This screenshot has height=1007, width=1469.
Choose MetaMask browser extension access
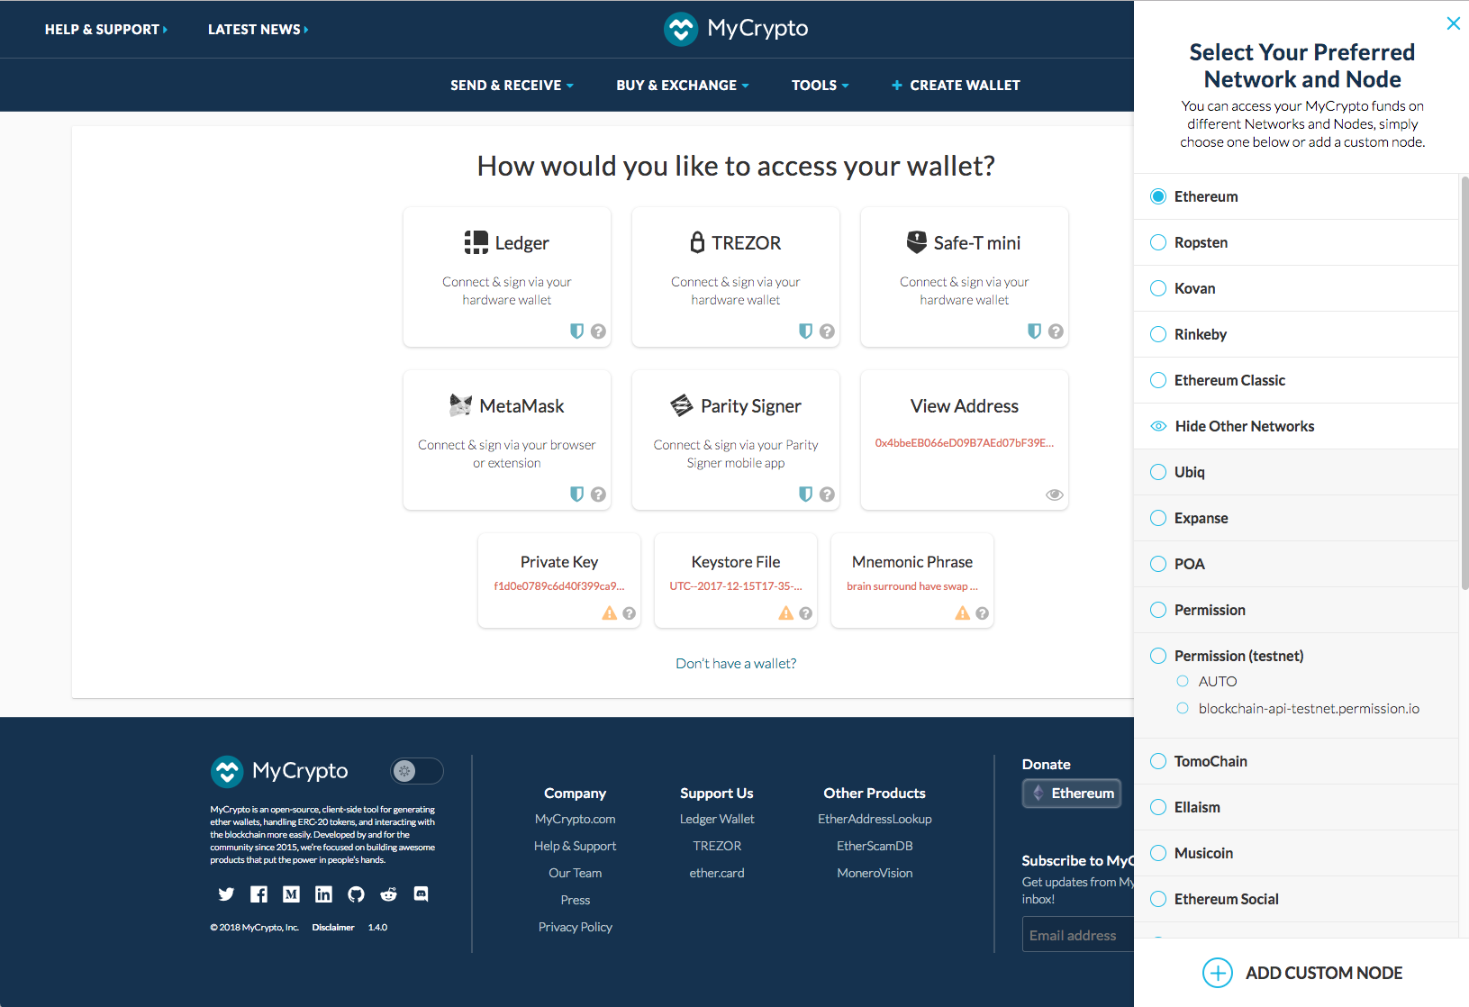tap(507, 440)
